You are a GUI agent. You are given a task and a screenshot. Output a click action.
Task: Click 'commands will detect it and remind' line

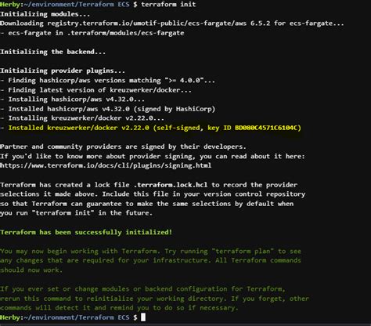tap(119, 308)
